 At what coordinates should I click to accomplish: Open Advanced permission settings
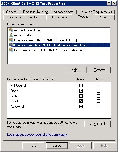pos(98,124)
